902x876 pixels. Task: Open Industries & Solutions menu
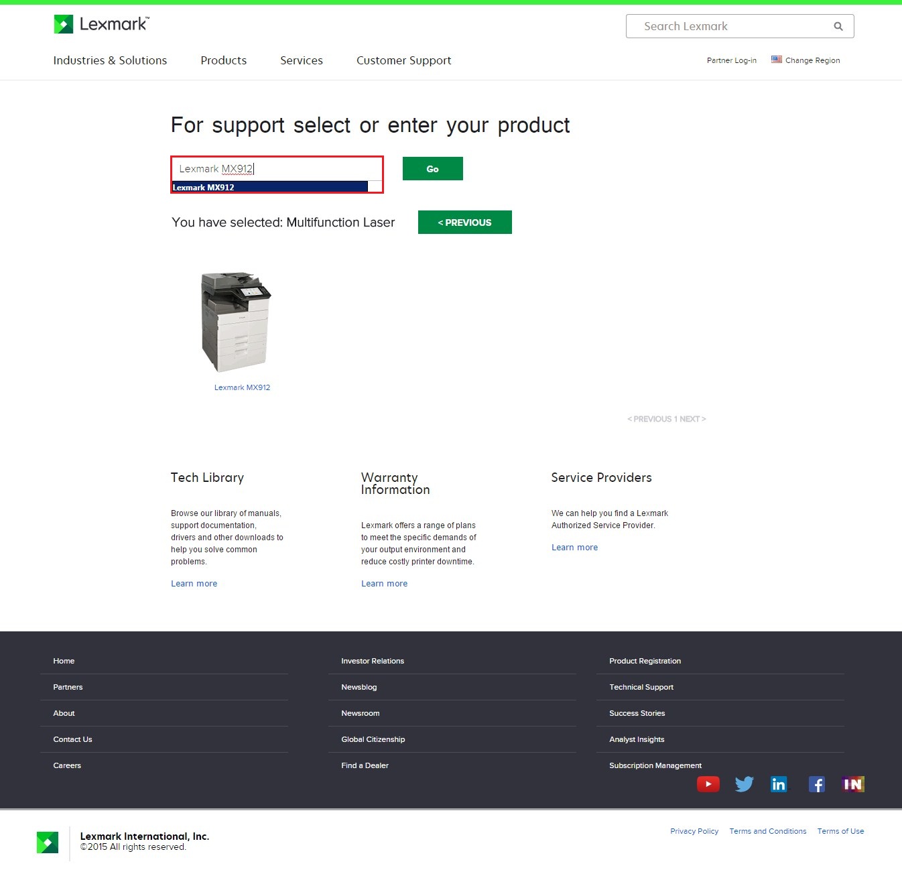110,60
